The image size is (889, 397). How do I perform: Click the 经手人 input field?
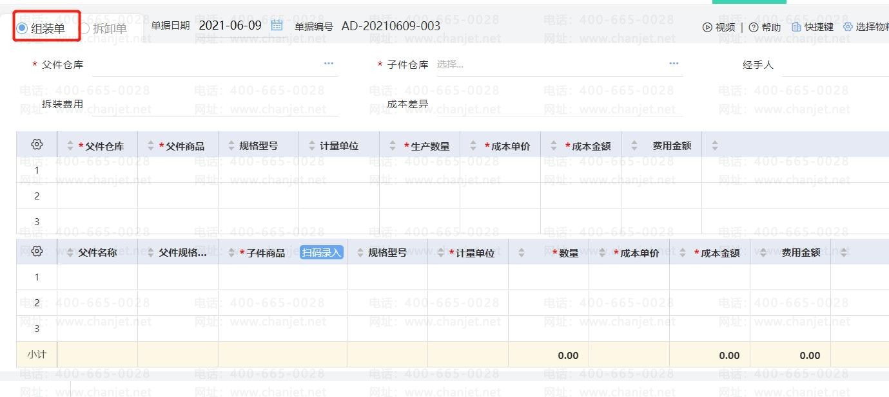click(x=835, y=65)
